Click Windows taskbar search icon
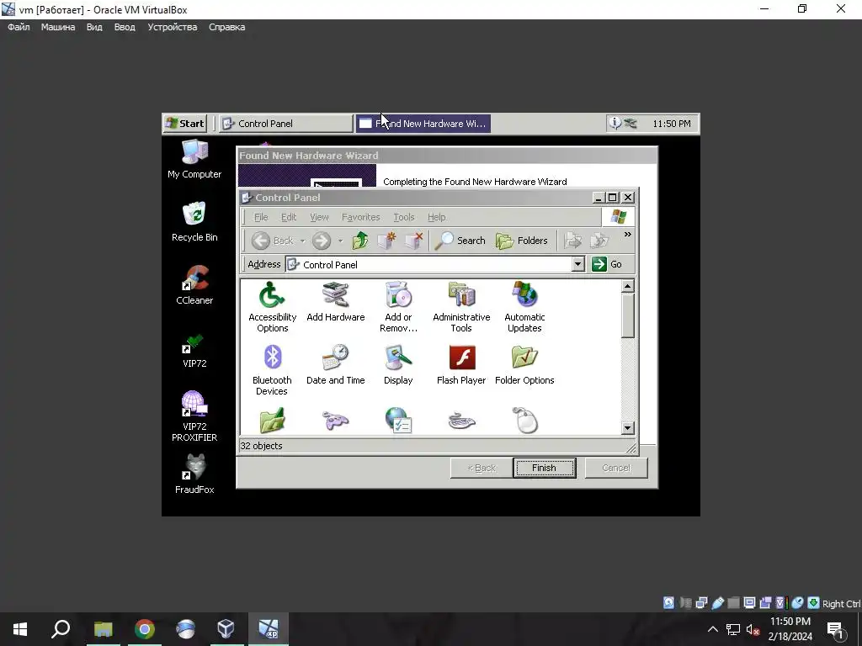The image size is (862, 646). tap(61, 629)
